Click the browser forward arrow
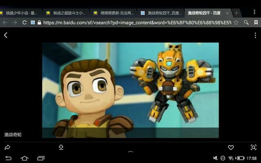The height and width of the screenshot is (163, 261). click(x=15, y=22)
